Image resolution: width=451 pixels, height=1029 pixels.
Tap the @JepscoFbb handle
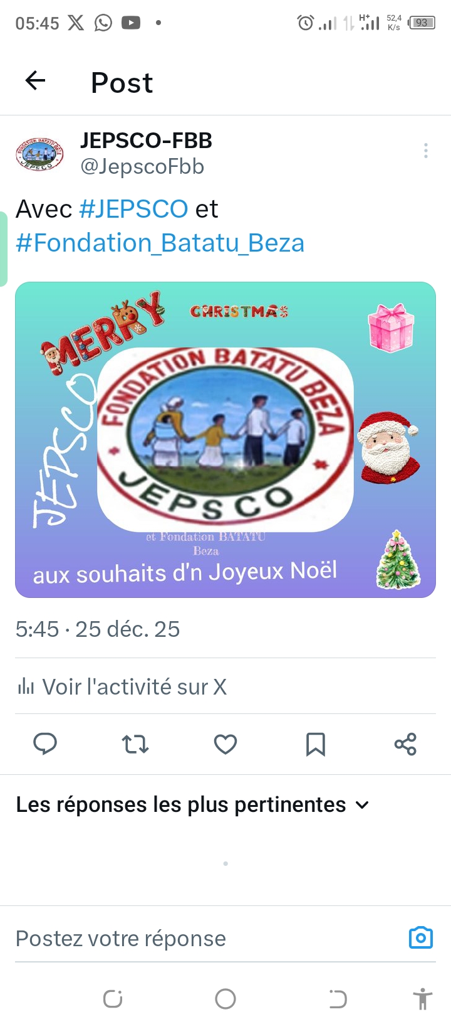(142, 166)
